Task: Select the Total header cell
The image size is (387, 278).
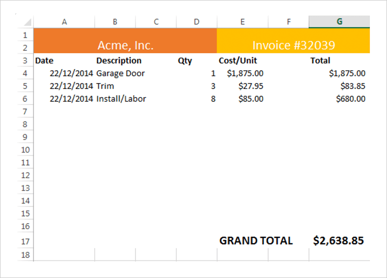Action: tap(339, 61)
